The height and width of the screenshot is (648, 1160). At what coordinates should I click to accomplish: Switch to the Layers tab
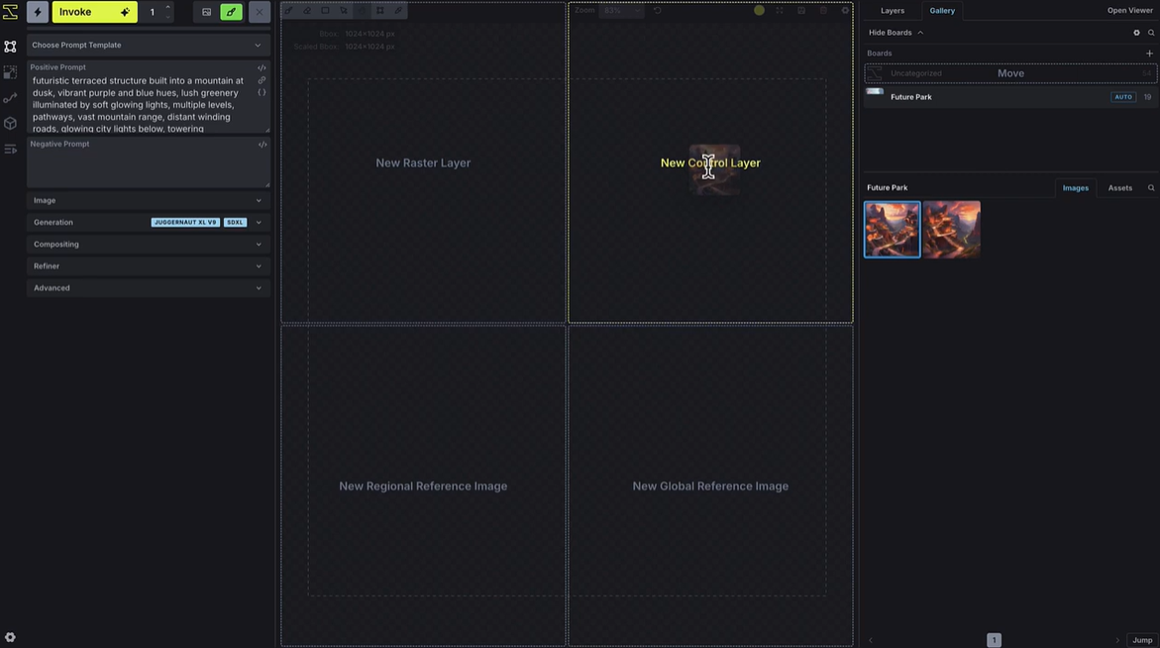point(893,10)
